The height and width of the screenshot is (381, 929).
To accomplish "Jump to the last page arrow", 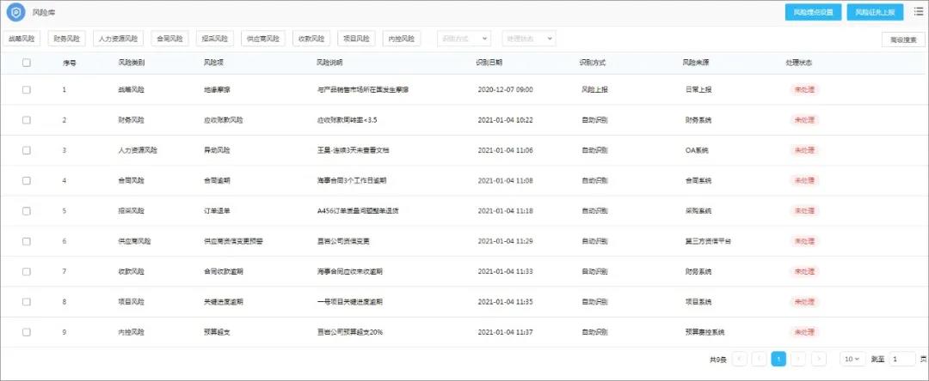I will pyautogui.click(x=819, y=359).
